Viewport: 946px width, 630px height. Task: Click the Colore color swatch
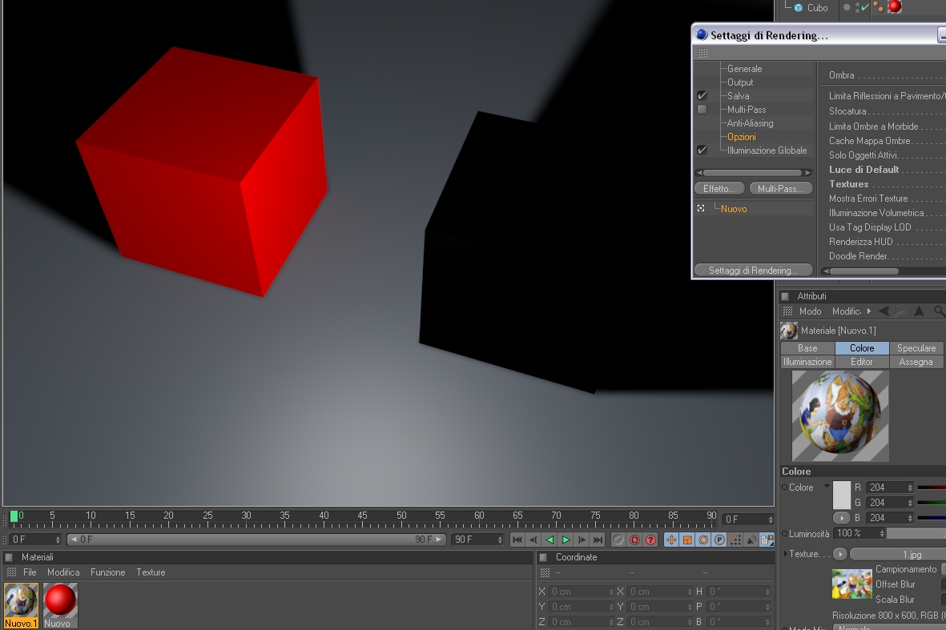(x=842, y=495)
